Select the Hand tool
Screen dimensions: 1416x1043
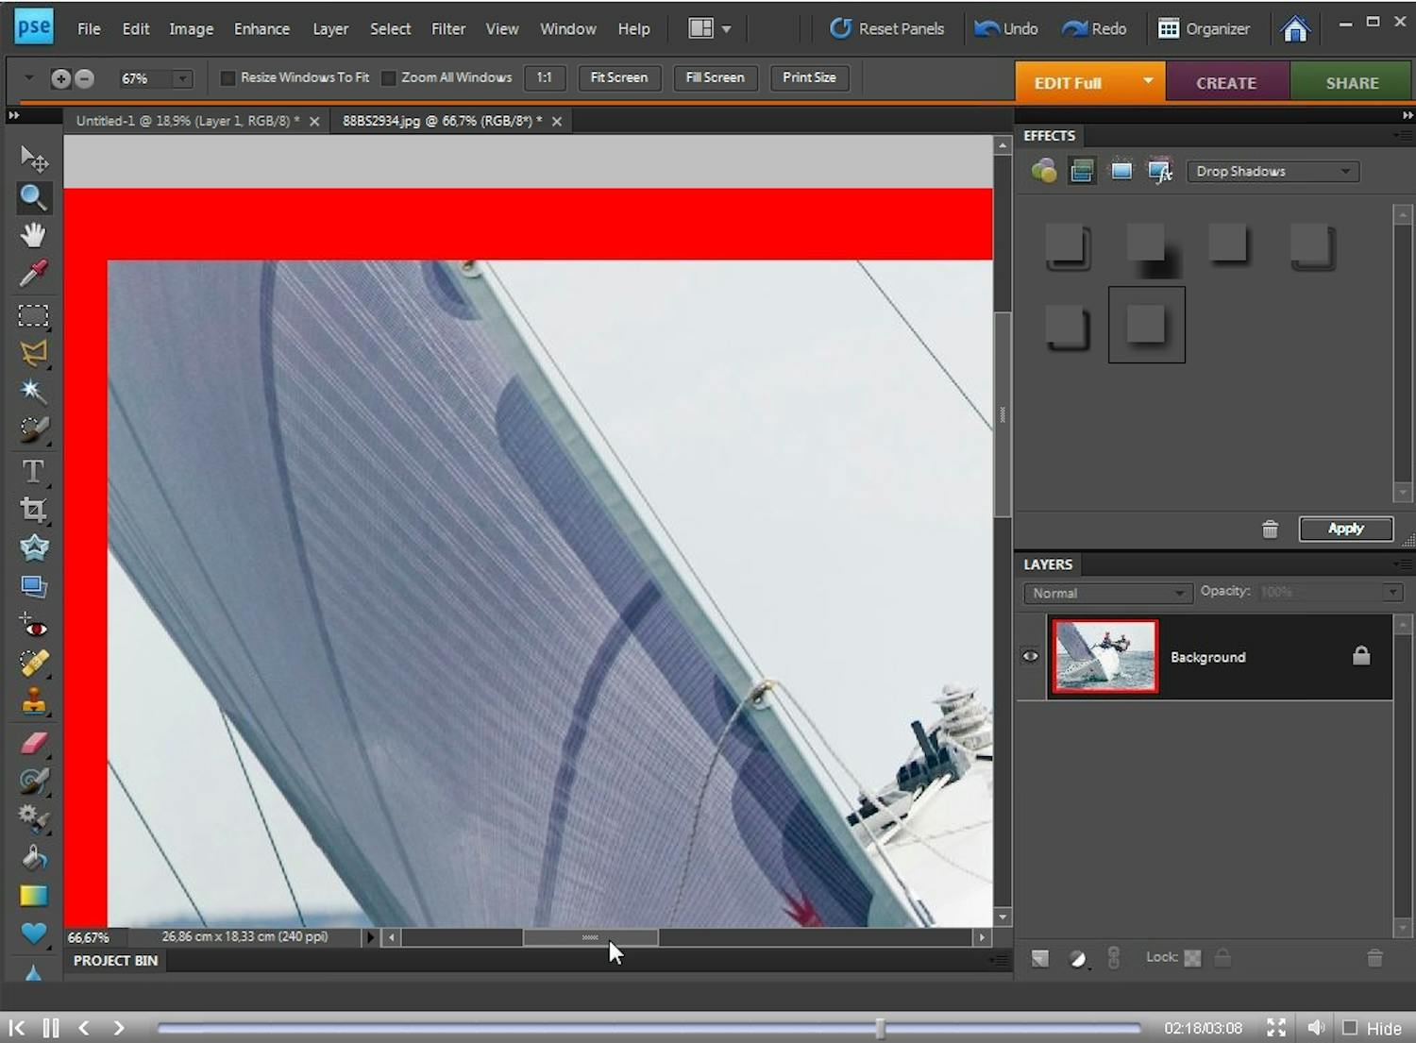tap(33, 235)
